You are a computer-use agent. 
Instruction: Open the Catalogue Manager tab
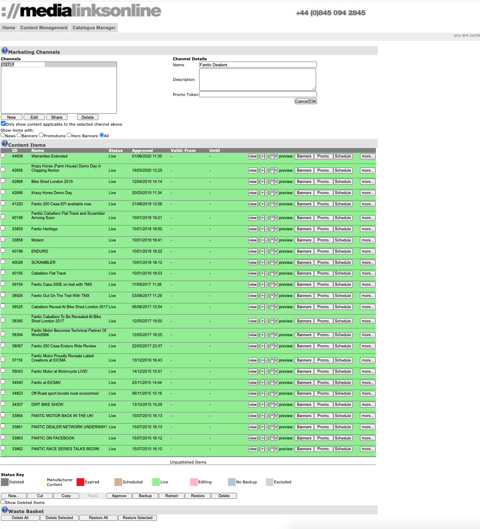[x=94, y=28]
